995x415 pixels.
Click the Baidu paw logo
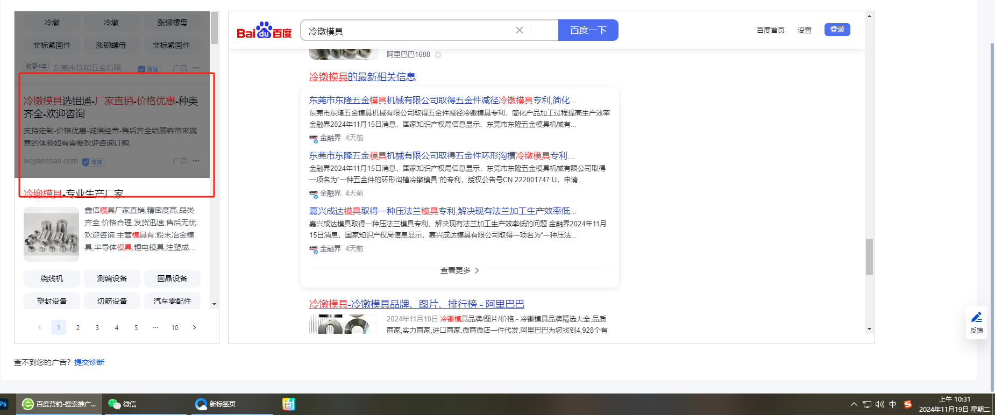tap(264, 31)
